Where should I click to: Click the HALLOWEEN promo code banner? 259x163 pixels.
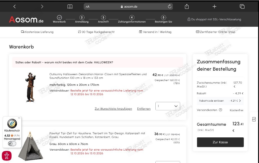97,62
